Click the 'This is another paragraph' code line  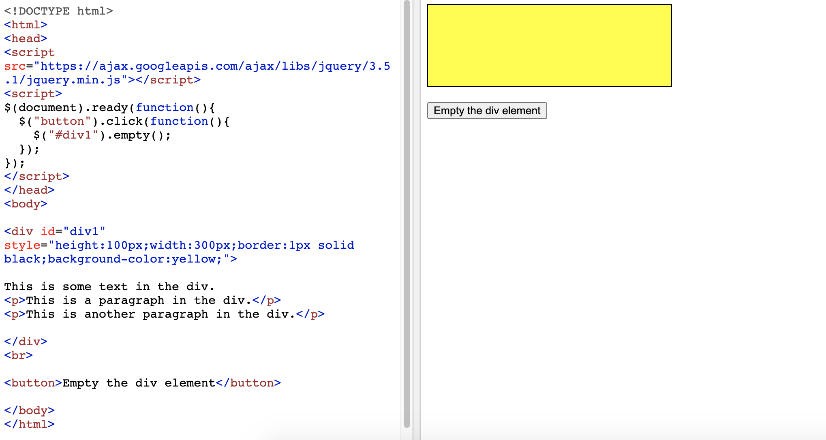[x=164, y=314]
